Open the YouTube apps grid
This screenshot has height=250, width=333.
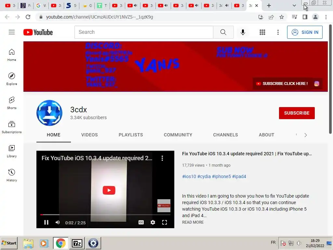(262, 32)
